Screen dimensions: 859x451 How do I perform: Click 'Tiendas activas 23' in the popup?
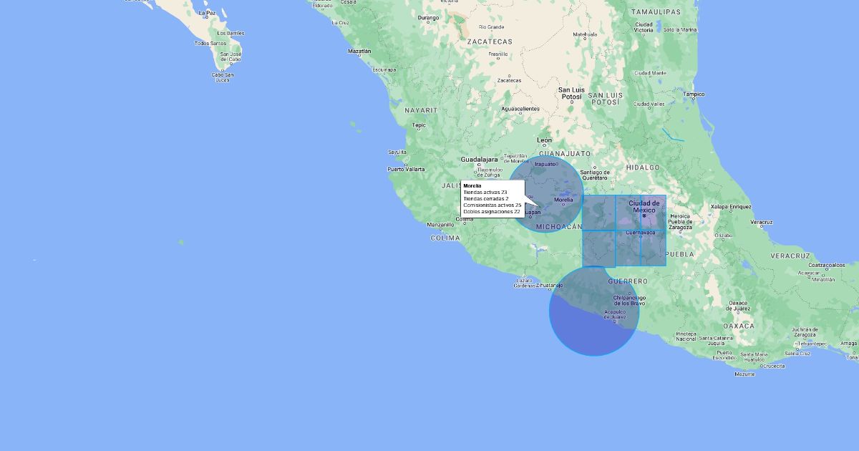click(x=485, y=193)
